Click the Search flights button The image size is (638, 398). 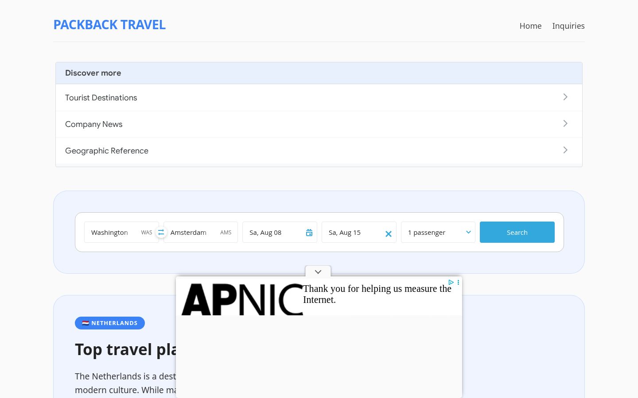(x=517, y=232)
